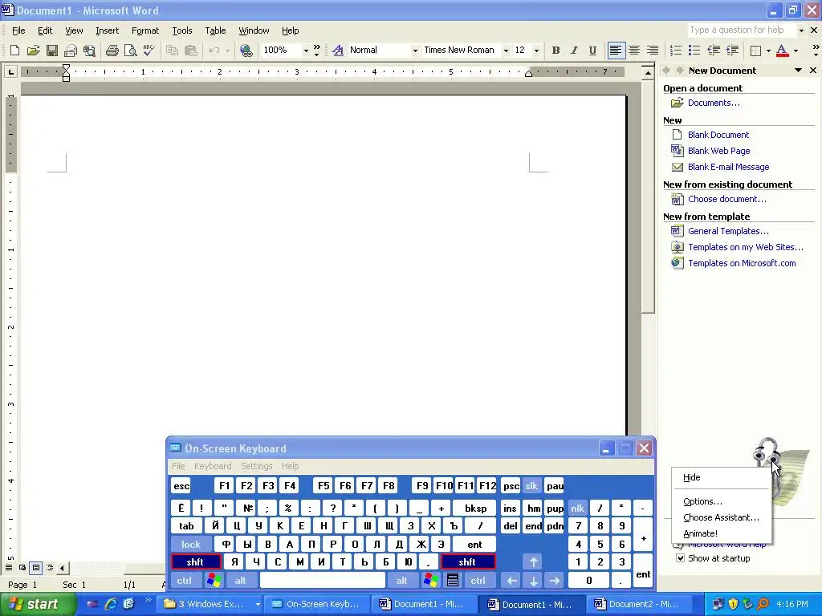Select Animate! in the assistant menu
822x616 pixels.
pos(721,533)
